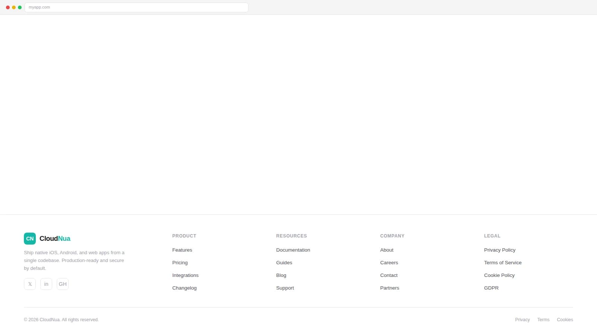
Task: Open the Guides link
Action: coord(284,263)
